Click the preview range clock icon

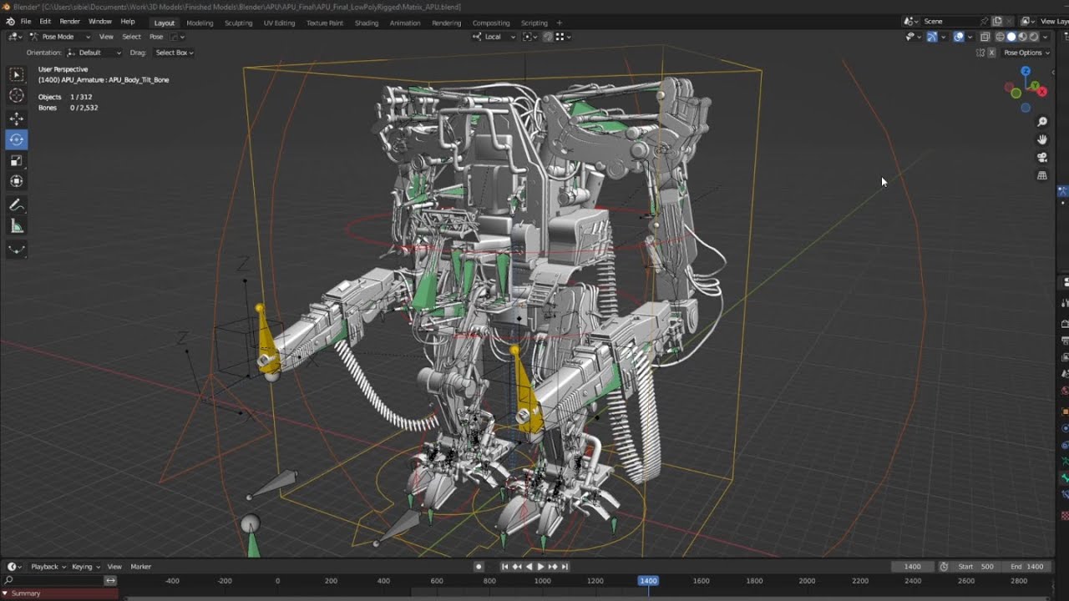click(x=944, y=567)
